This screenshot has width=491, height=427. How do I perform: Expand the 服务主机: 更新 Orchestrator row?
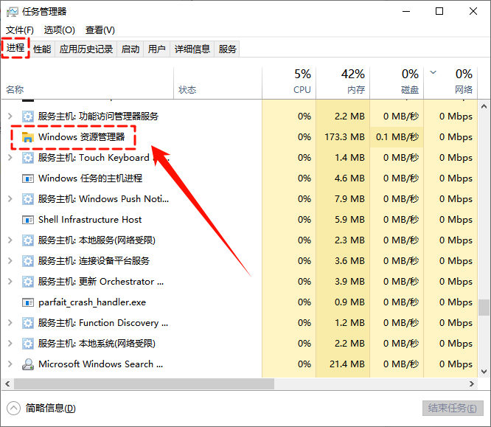(x=10, y=282)
